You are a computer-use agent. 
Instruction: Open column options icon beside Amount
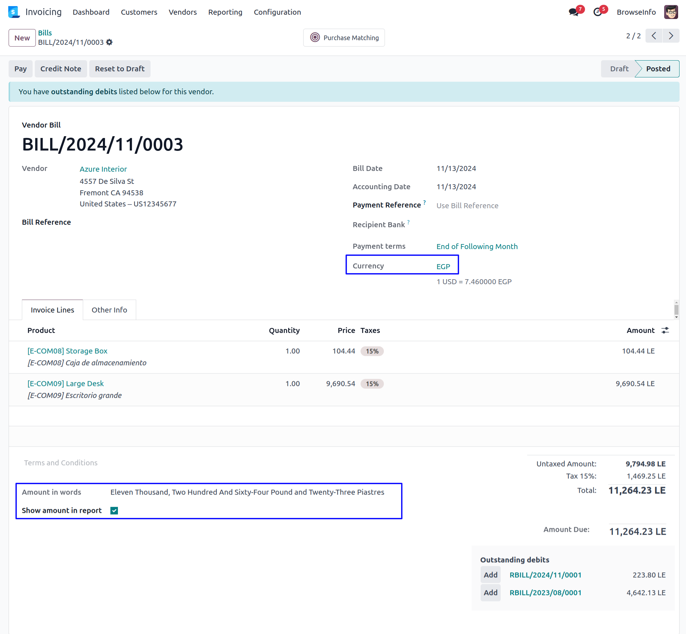point(665,330)
